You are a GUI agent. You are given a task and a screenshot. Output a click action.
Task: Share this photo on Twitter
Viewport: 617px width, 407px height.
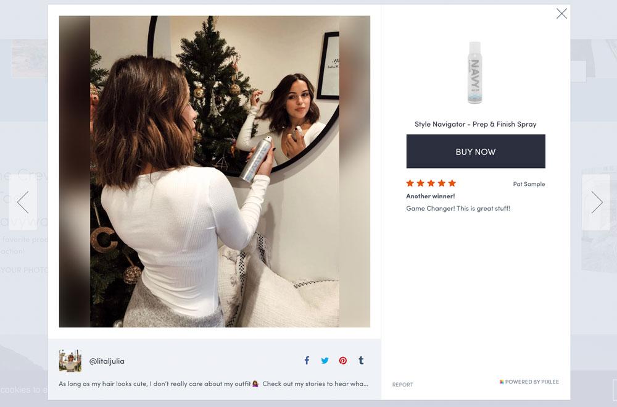pos(325,361)
